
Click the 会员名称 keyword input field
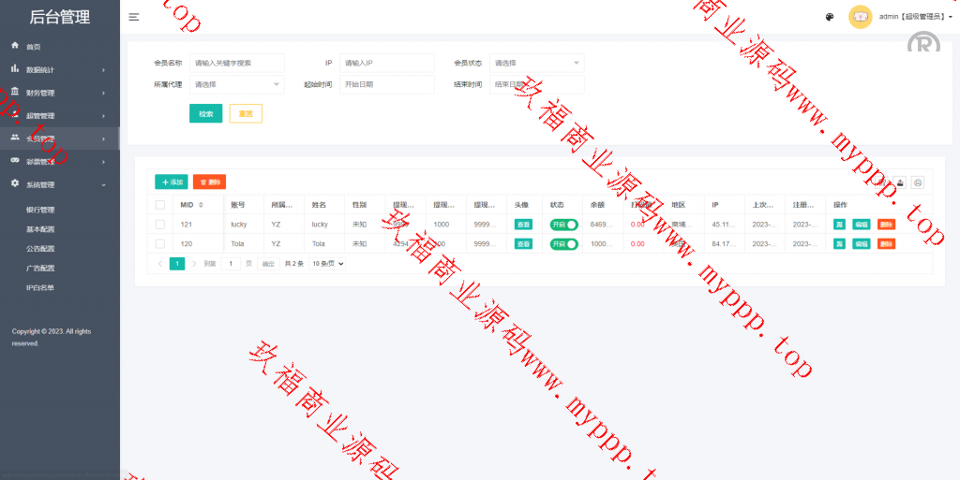point(236,63)
